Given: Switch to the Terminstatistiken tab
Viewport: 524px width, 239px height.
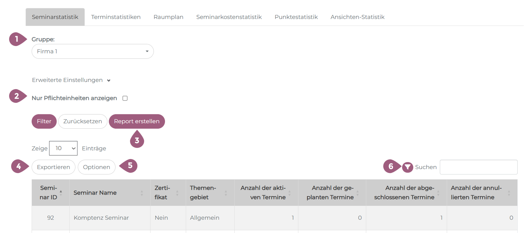Looking at the screenshot, I should point(116,17).
